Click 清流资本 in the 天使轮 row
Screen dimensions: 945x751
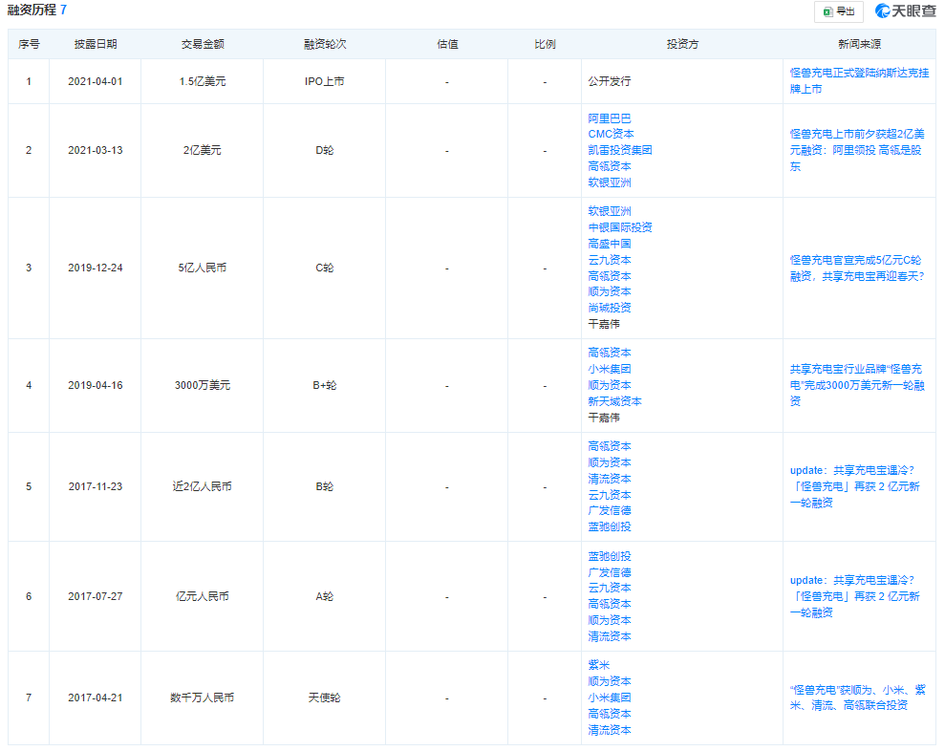pyautogui.click(x=610, y=731)
